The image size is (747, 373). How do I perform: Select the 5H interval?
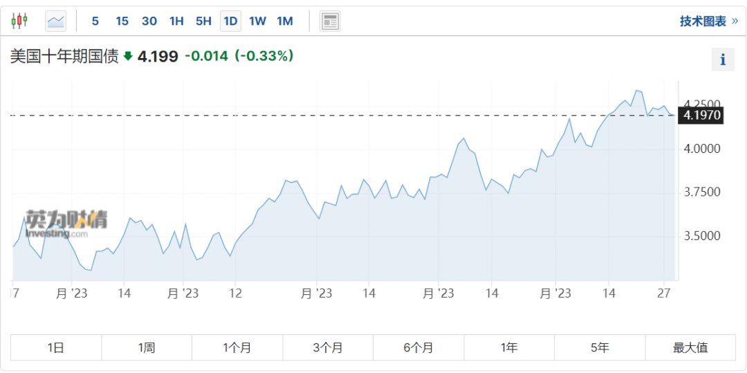[203, 21]
